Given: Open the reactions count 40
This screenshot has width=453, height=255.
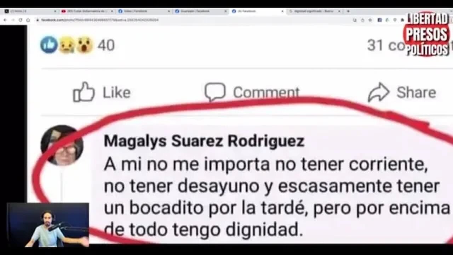Looking at the screenshot, I should [x=106, y=45].
